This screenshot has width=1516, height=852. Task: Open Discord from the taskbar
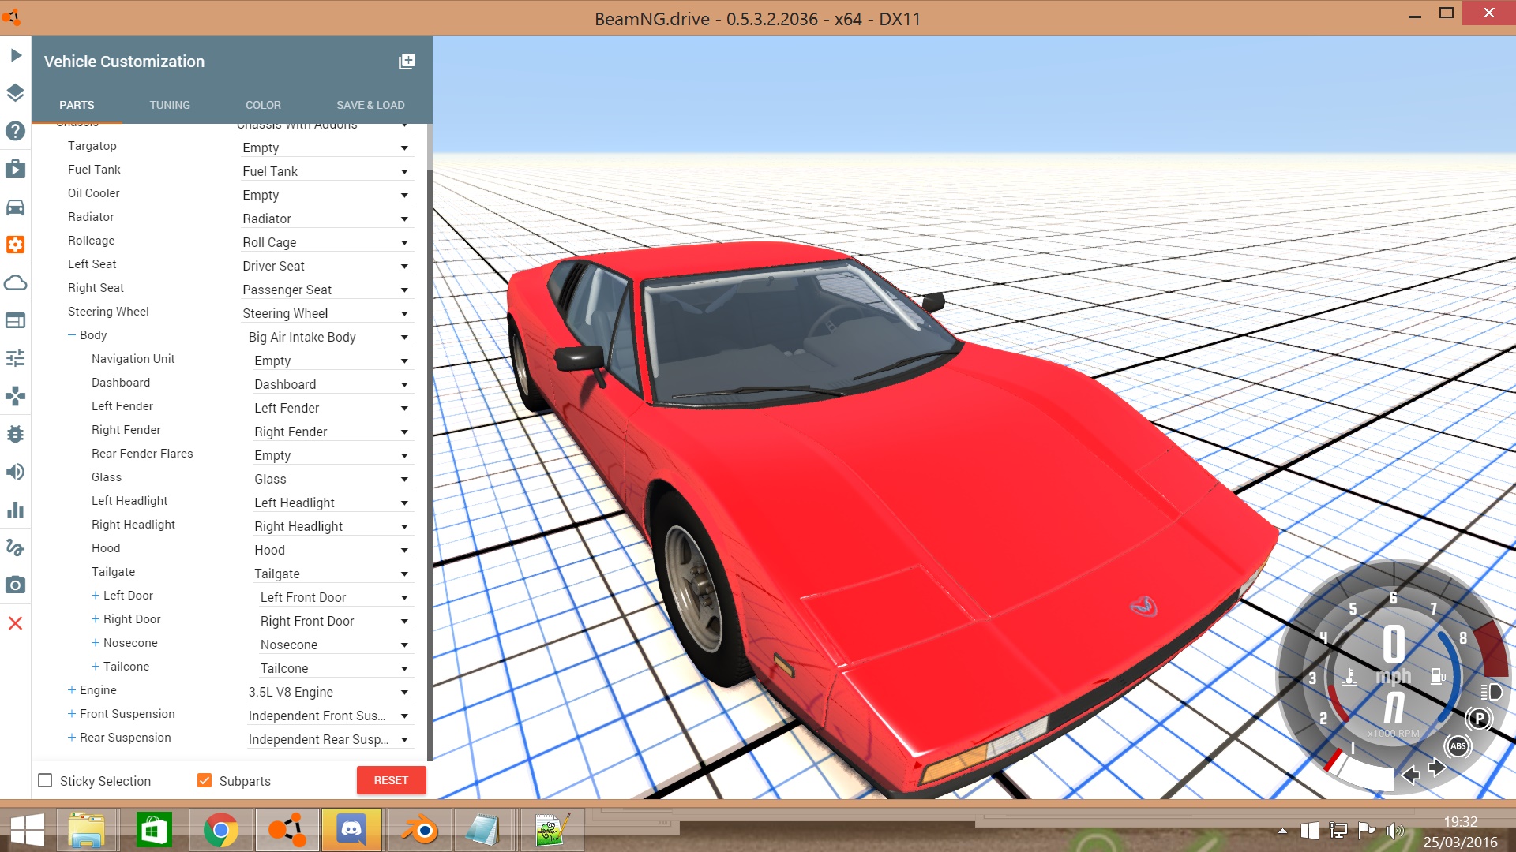click(351, 830)
